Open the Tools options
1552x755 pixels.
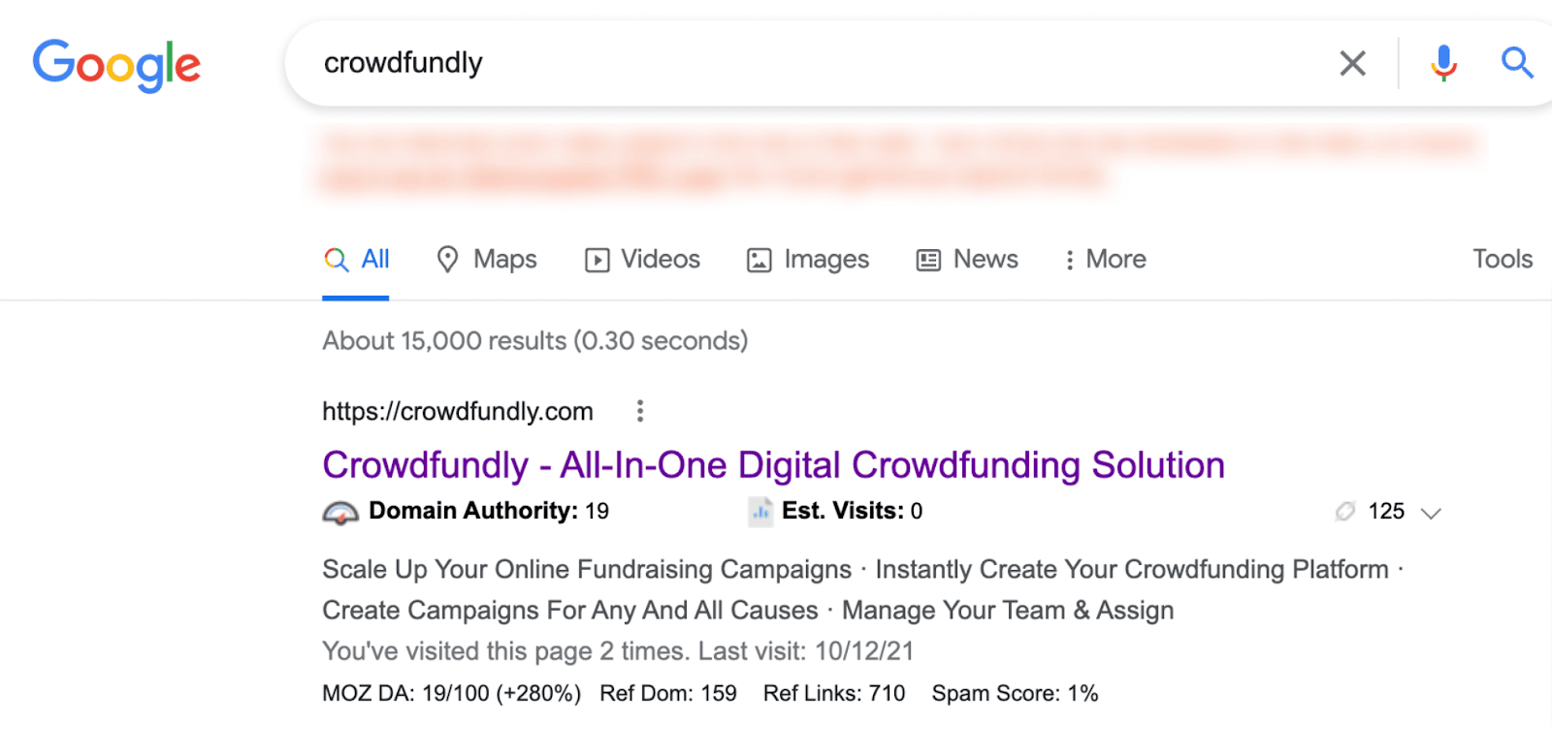(1501, 259)
